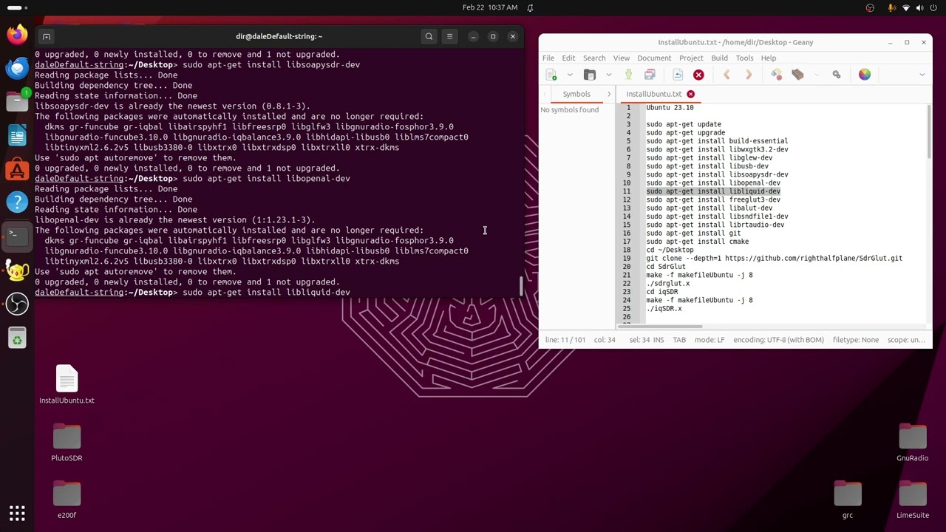Open the Document menu in Geany
The image size is (946, 532).
pyautogui.click(x=654, y=58)
